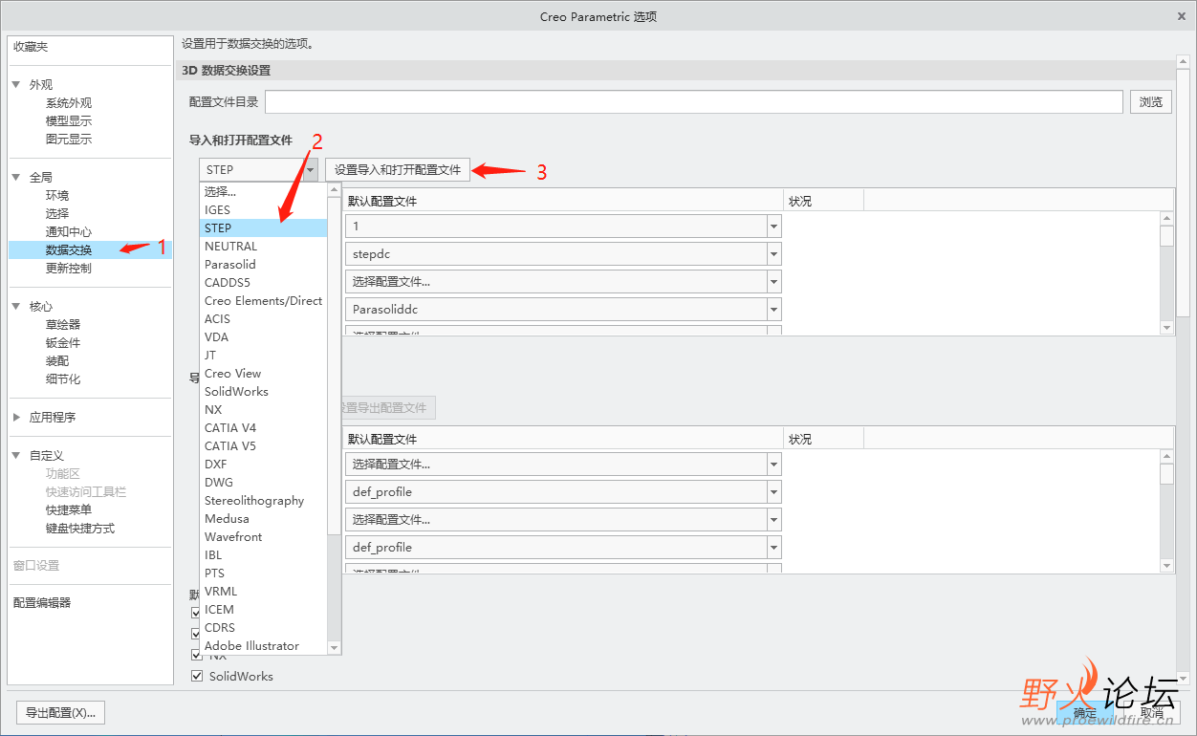Toggle the SolidWorks checkbox

tap(197, 676)
